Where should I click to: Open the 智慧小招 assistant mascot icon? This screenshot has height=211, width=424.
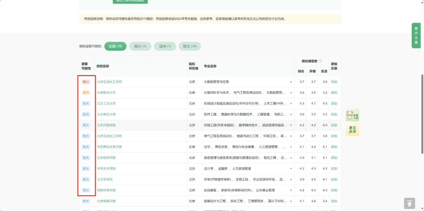[352, 115]
